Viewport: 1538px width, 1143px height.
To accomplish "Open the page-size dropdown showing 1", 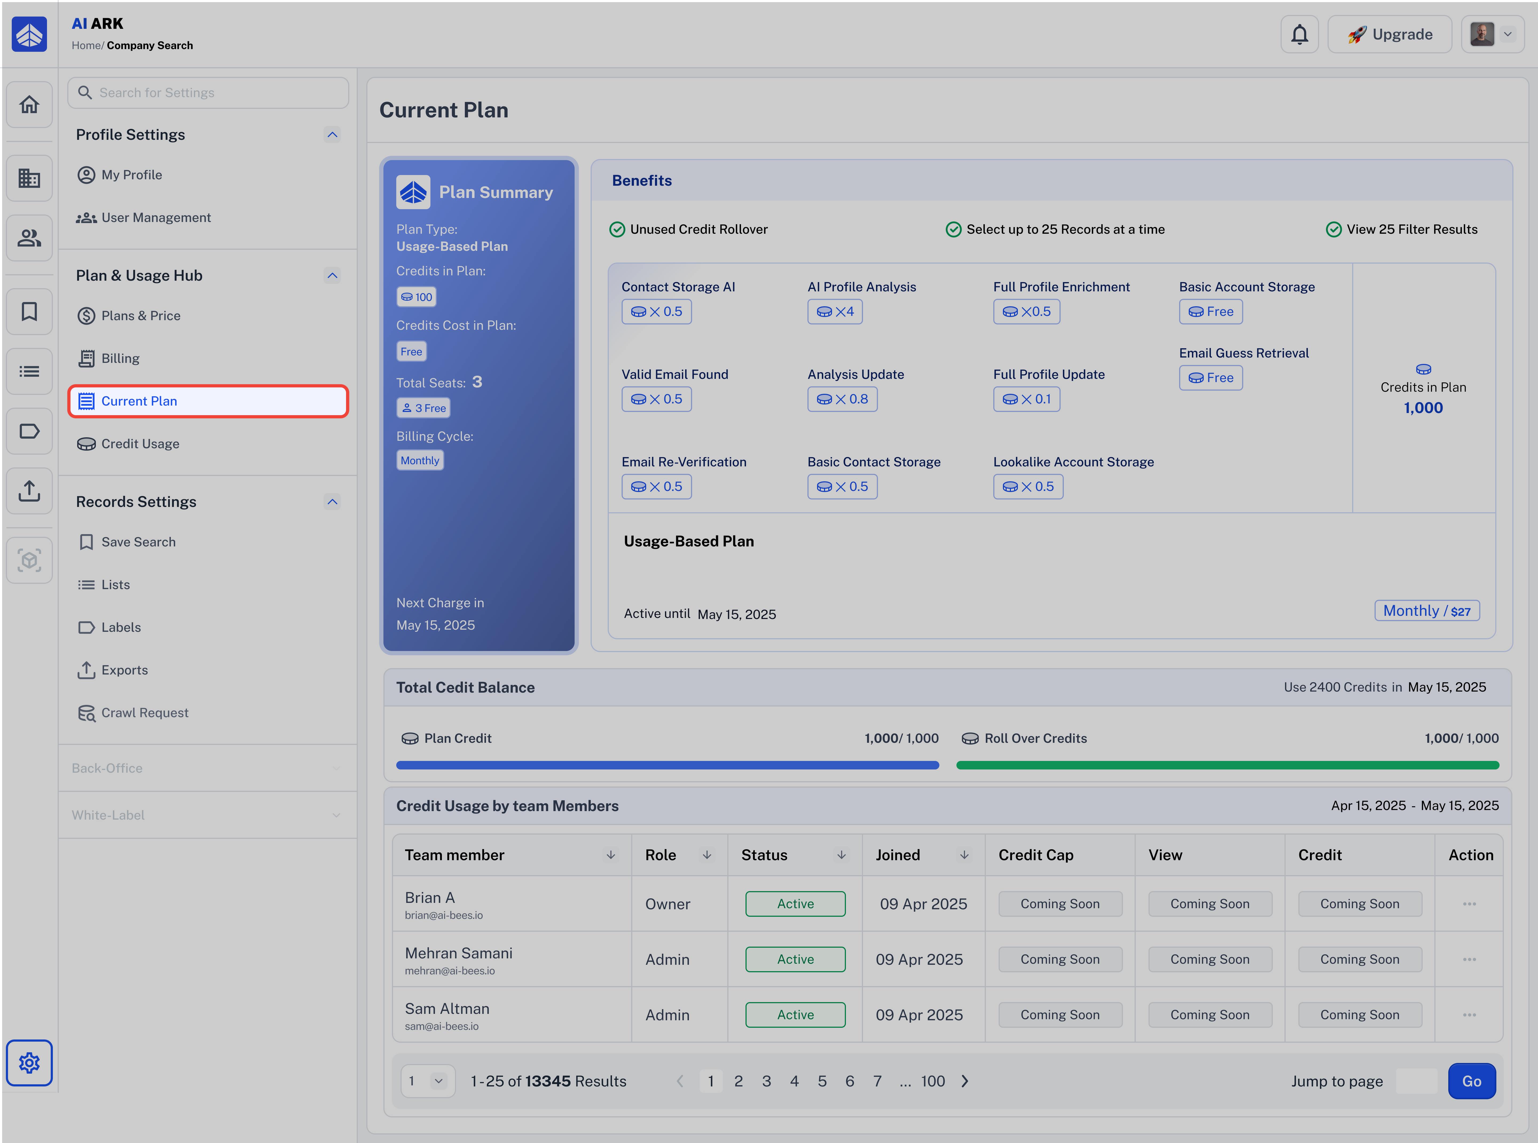I will coord(428,1081).
